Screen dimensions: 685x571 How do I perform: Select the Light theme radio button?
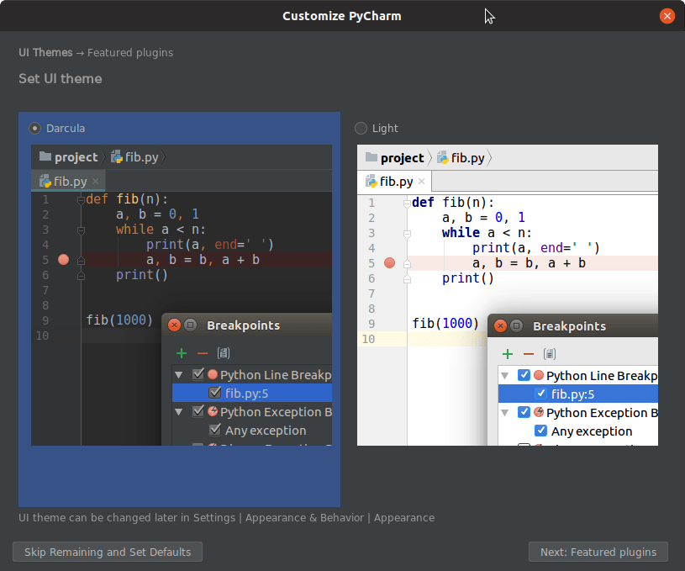(361, 129)
